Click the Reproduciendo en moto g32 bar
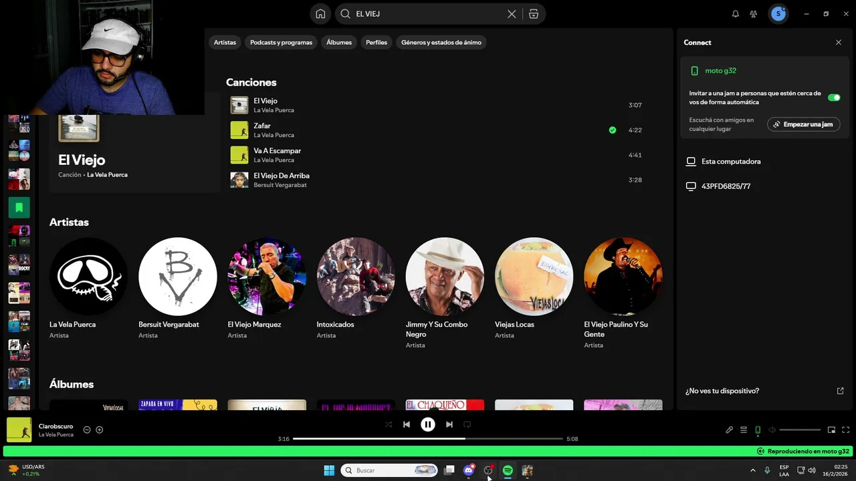Viewport: 856px width, 481px height. coord(428,452)
